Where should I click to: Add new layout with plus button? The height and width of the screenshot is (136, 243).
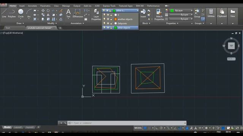pos(38,127)
